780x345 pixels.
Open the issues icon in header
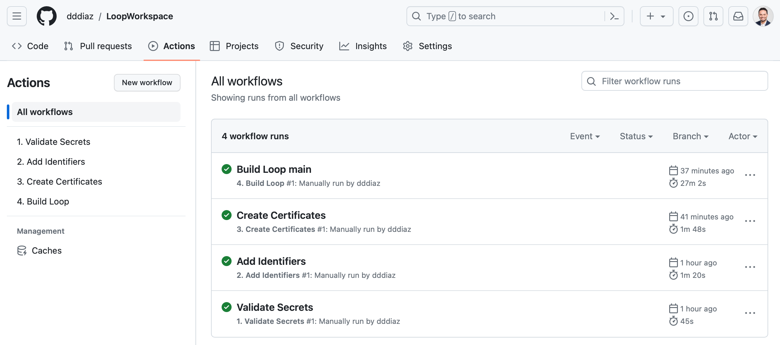tap(688, 16)
